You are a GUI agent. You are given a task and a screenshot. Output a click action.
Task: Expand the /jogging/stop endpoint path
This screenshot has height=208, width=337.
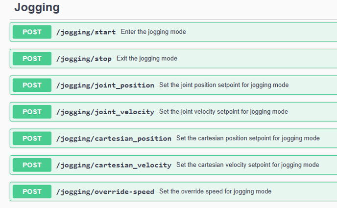click(84, 59)
